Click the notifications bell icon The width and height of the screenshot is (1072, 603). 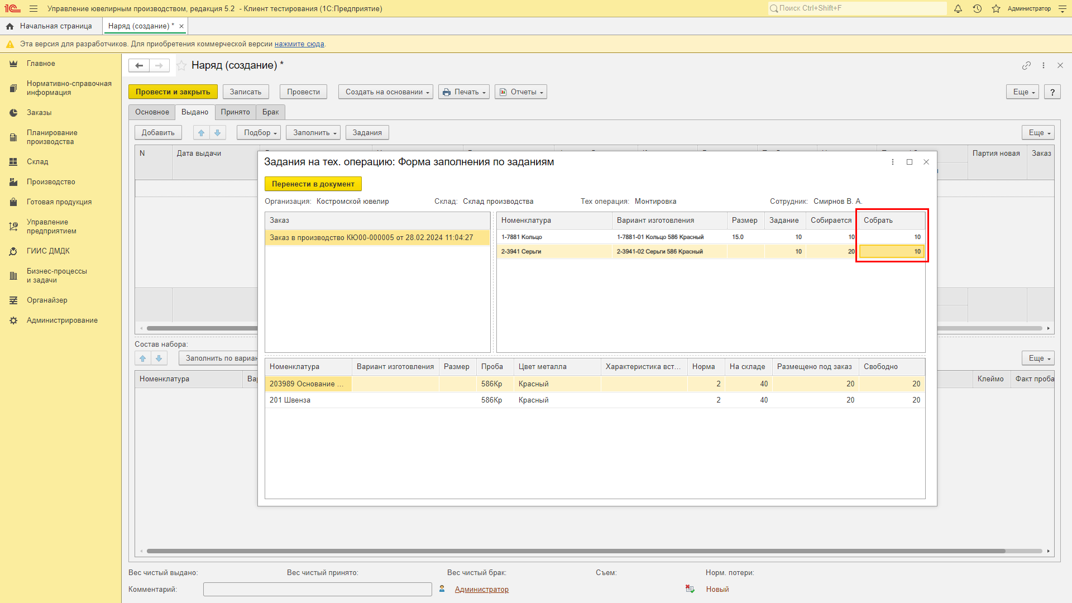958,9
